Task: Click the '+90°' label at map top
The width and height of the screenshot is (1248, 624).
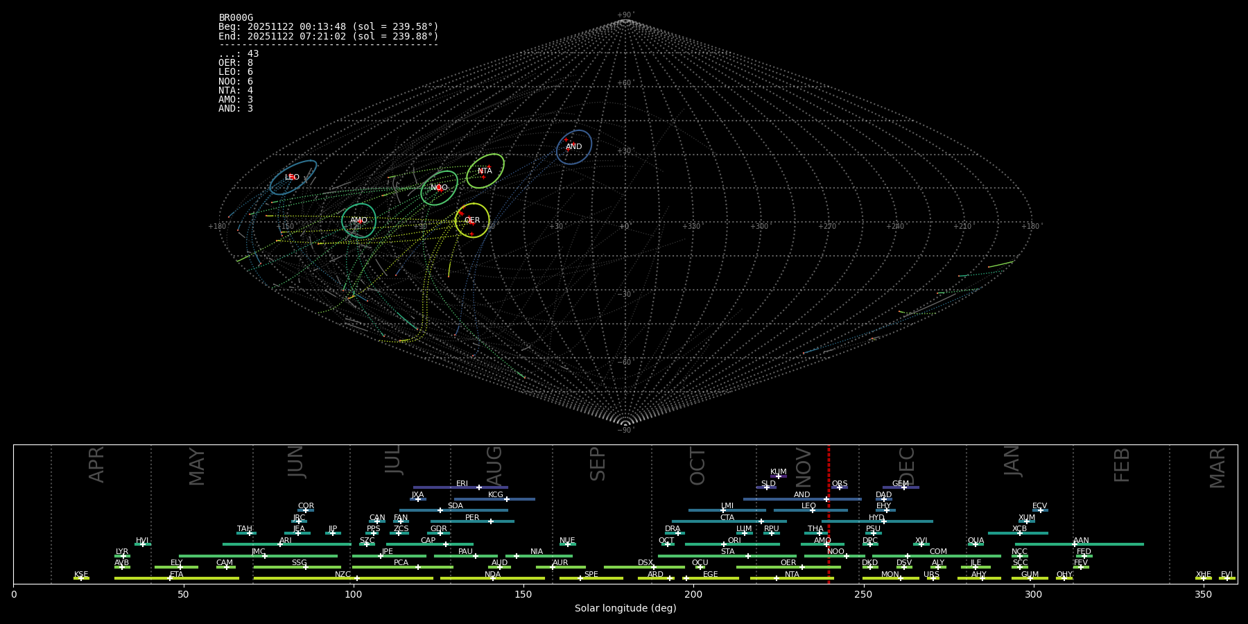Action: (625, 15)
